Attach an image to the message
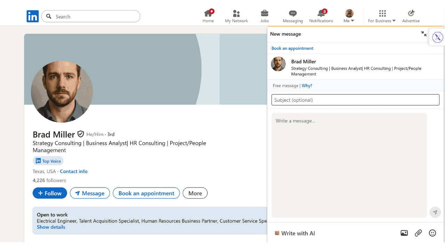445x250 pixels. coord(404,233)
